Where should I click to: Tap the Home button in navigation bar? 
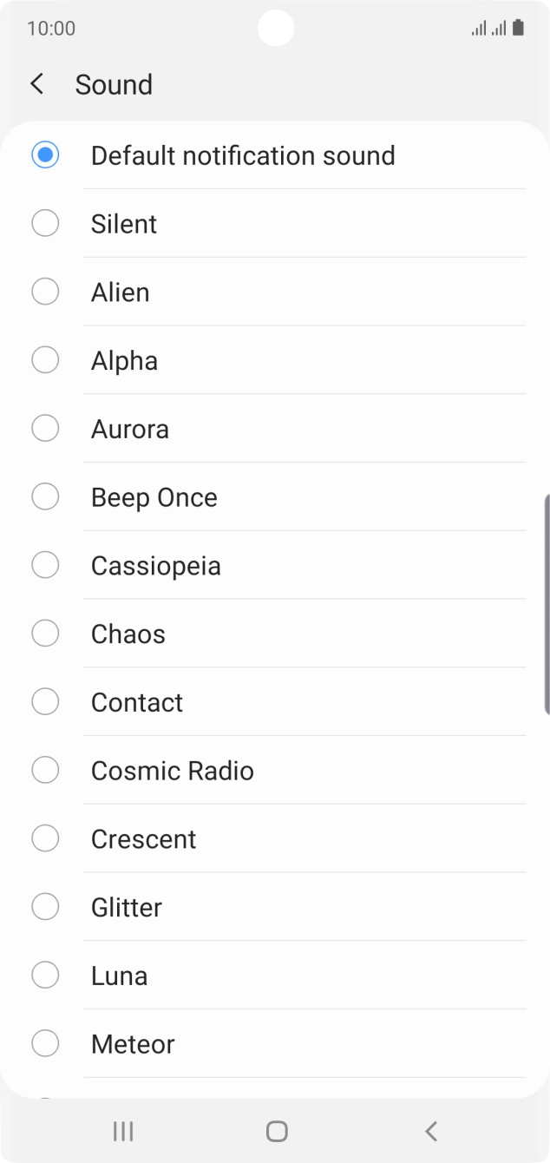tap(276, 1131)
